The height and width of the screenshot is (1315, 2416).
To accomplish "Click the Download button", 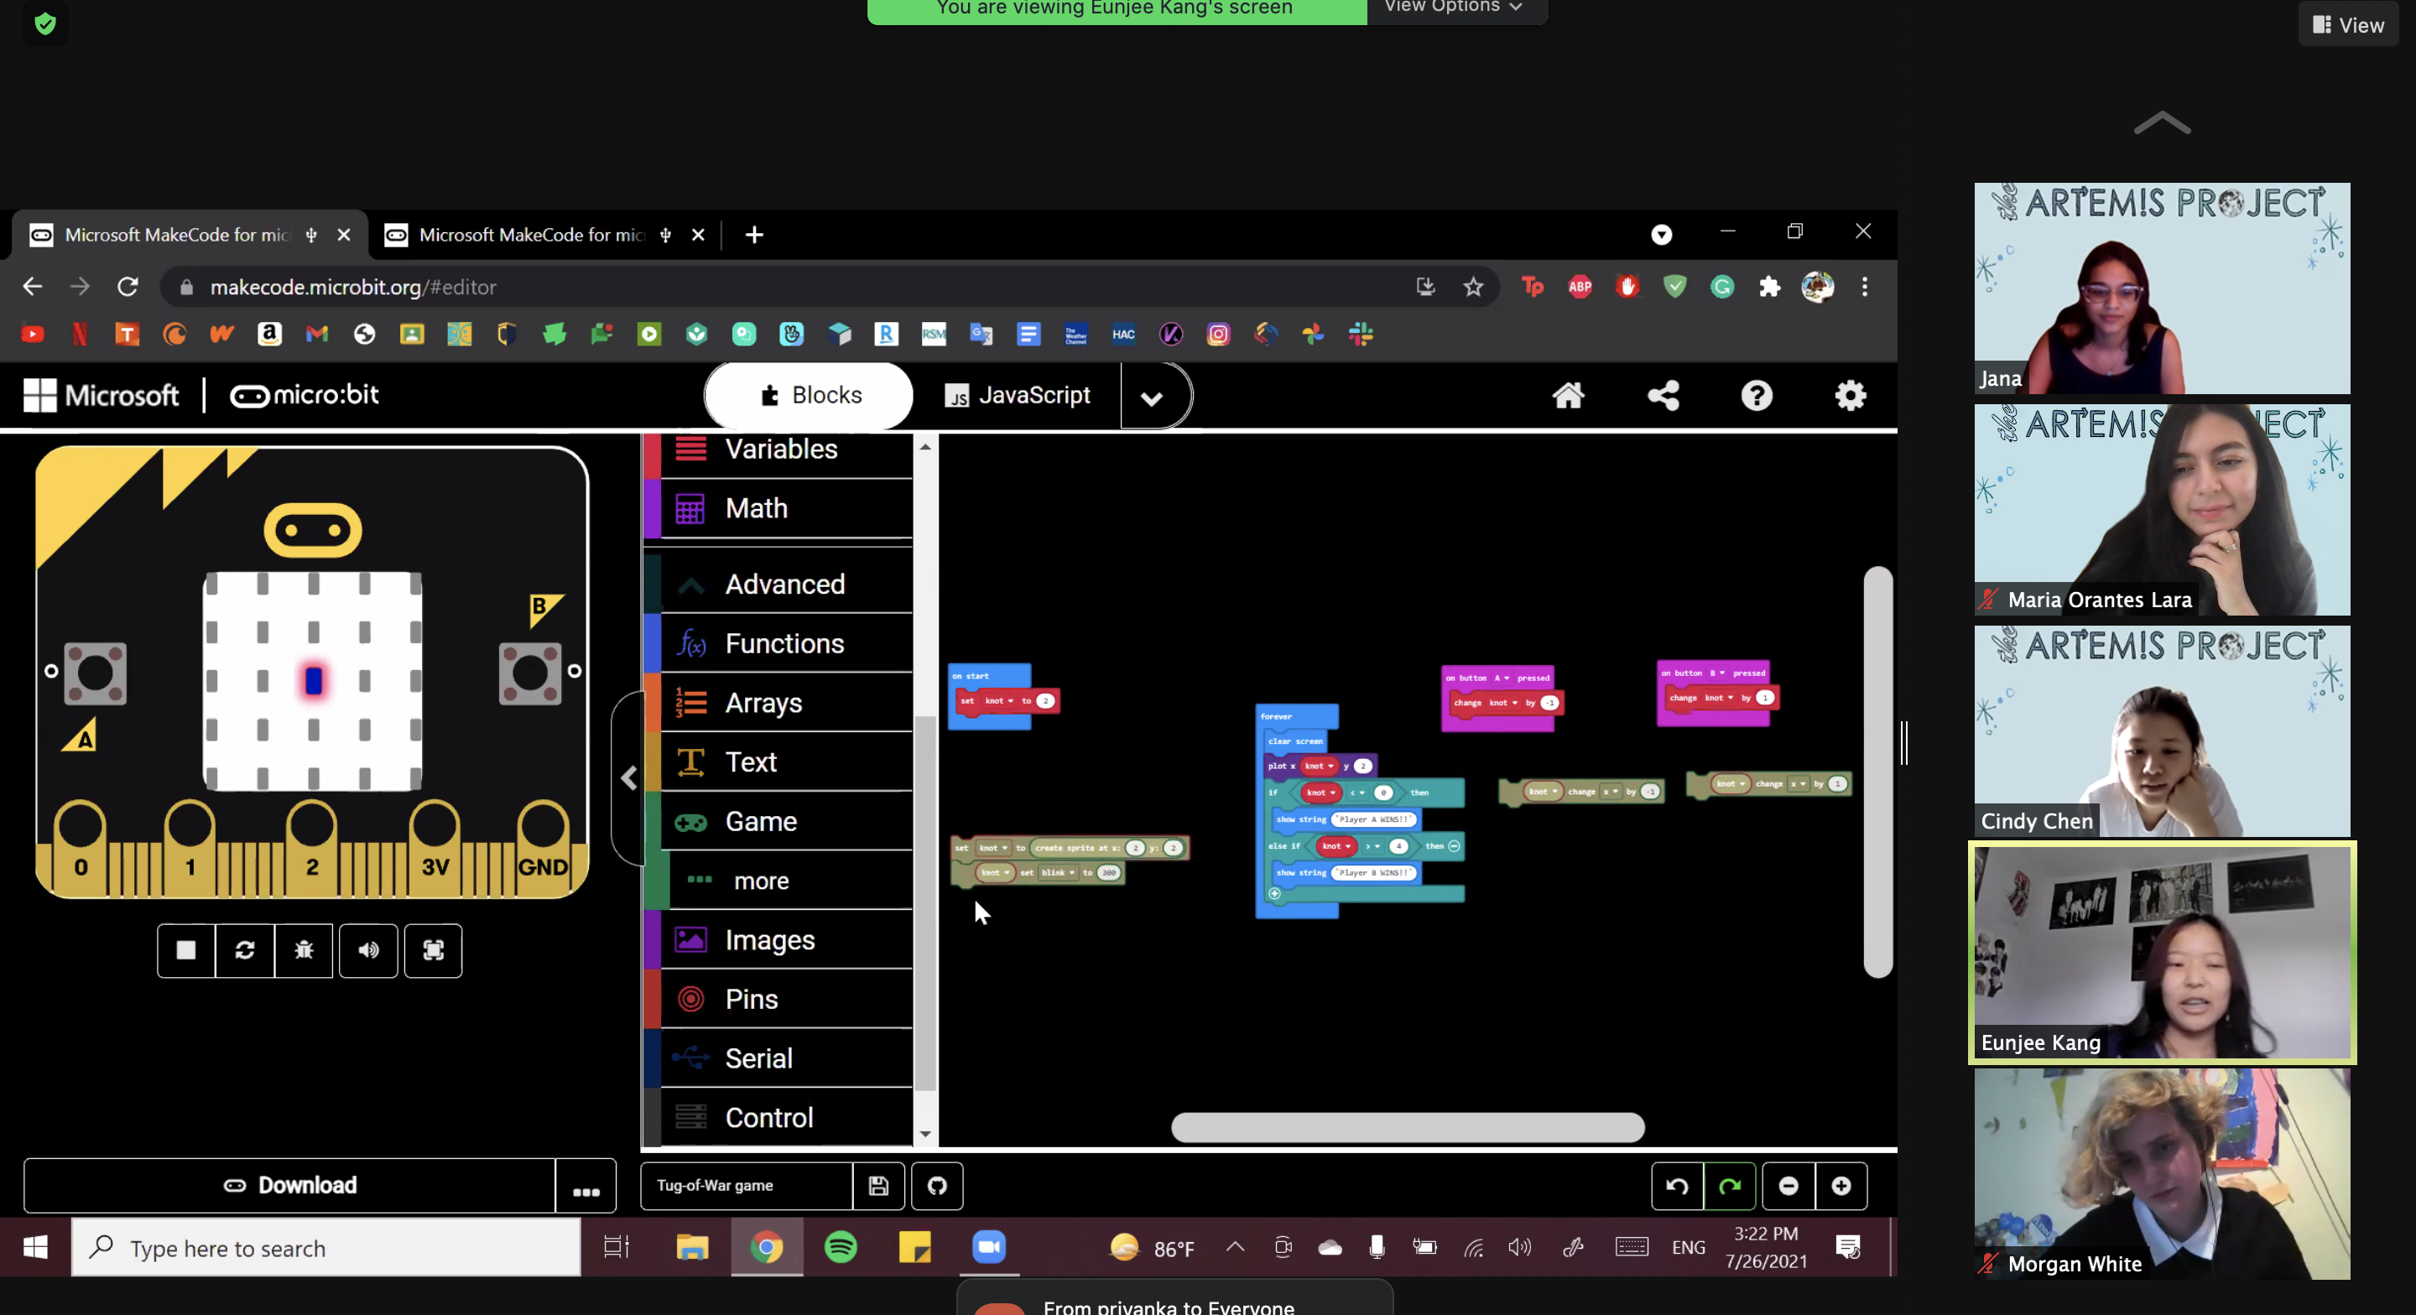I will click(x=289, y=1186).
